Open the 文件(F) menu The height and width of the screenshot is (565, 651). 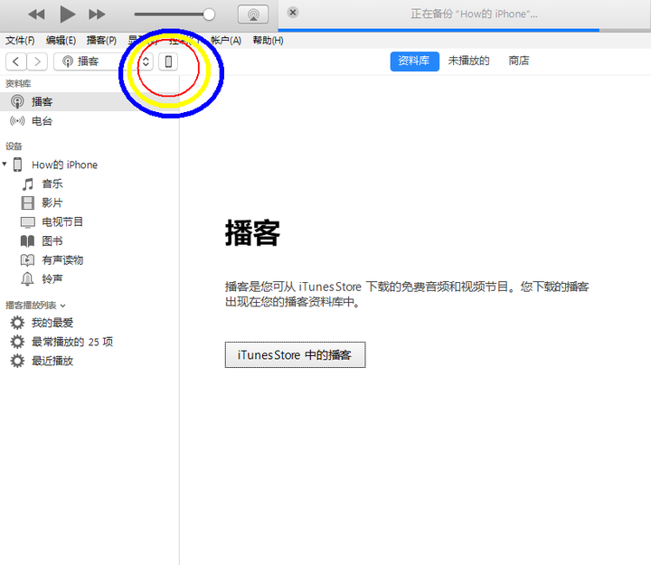(20, 41)
